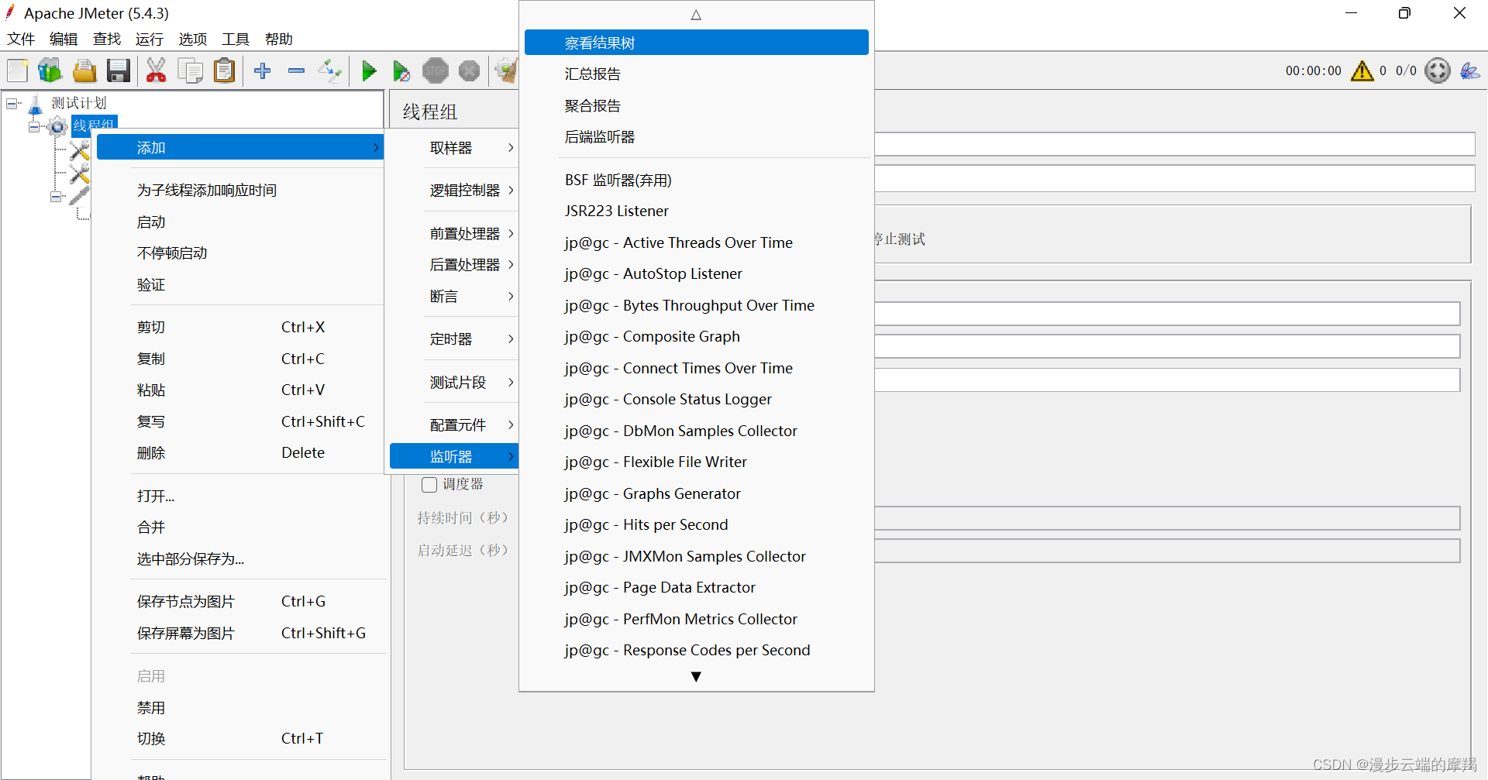Screen dimensions: 1488x780
Task: Click the Toggle enable/disable toolbar icon
Action: click(330, 70)
